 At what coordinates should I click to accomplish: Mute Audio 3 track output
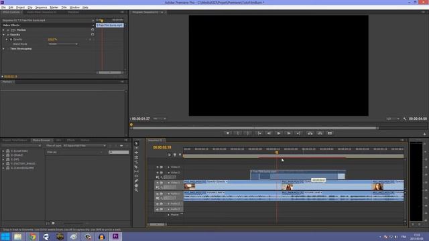[x=158, y=210]
